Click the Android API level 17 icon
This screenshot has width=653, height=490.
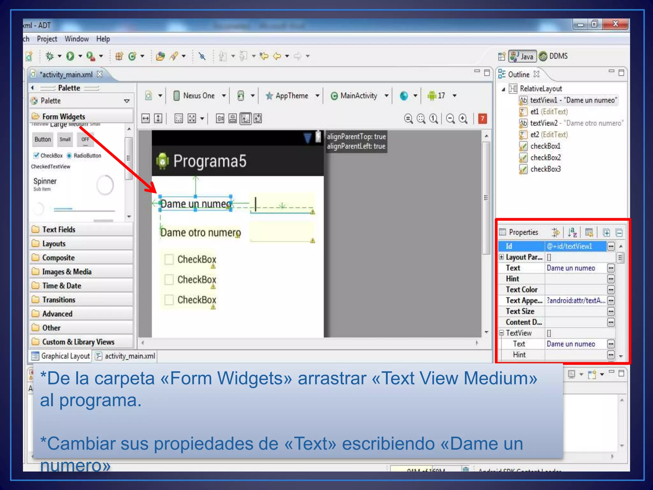tap(432, 95)
